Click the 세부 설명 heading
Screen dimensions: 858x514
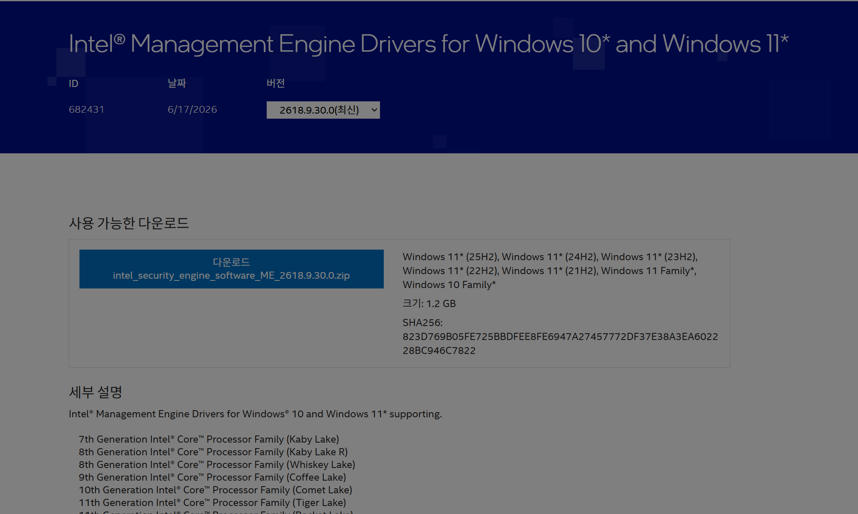click(x=96, y=392)
